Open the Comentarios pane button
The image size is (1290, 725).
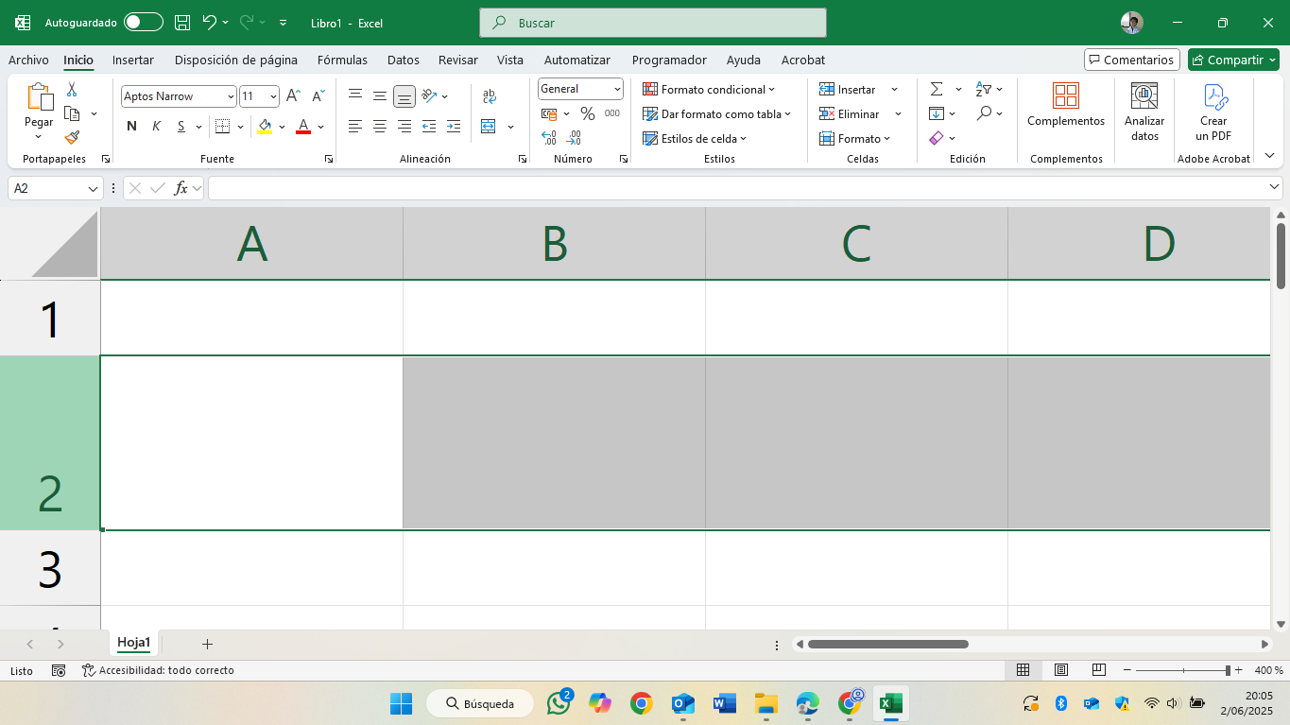point(1132,60)
